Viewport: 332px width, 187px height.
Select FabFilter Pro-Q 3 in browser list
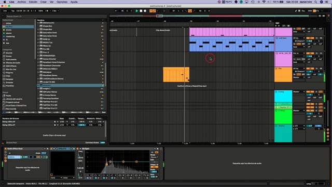pos(50,102)
